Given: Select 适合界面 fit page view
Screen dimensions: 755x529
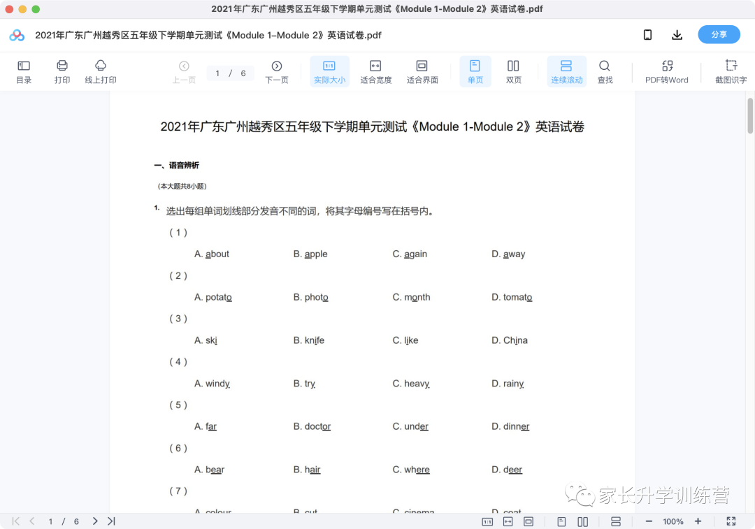Looking at the screenshot, I should click(x=422, y=72).
